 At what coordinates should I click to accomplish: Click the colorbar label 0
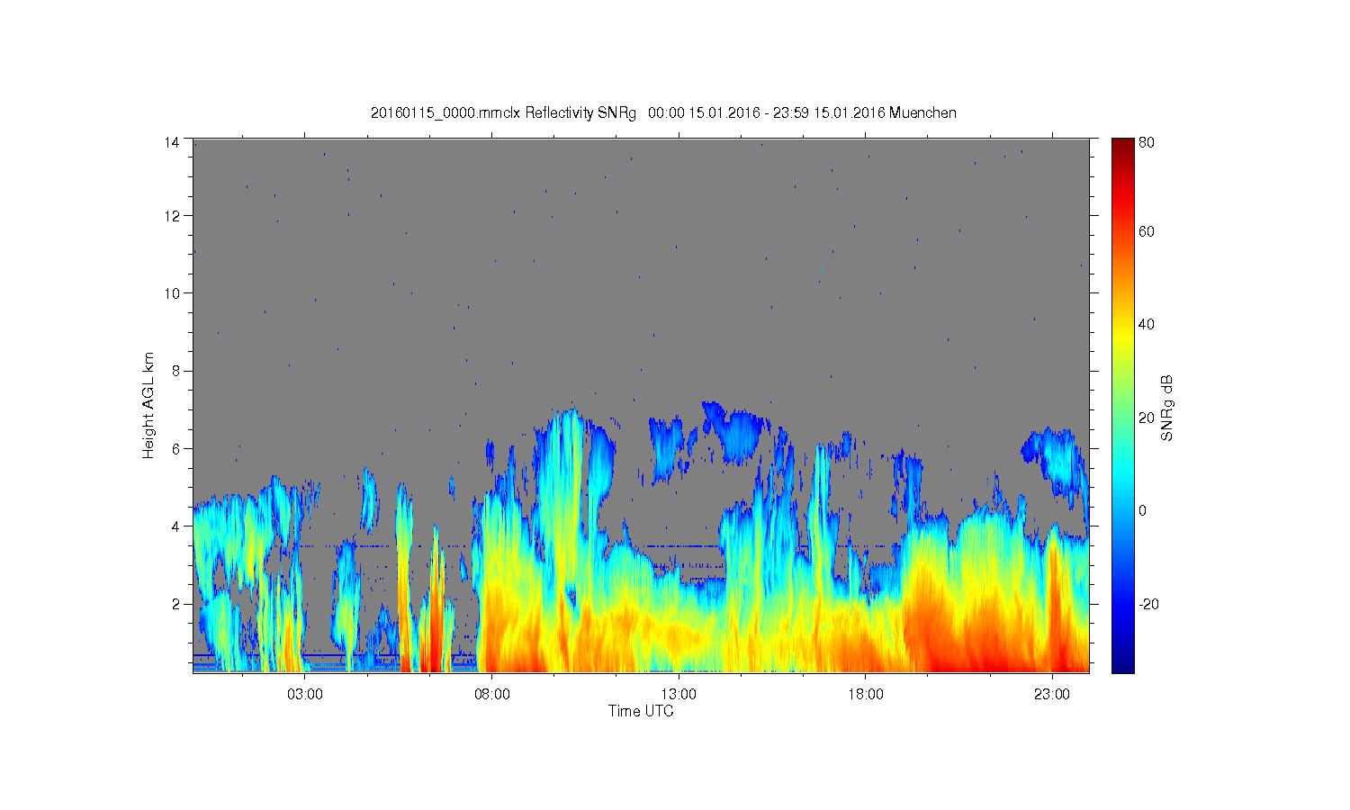coord(1143,510)
